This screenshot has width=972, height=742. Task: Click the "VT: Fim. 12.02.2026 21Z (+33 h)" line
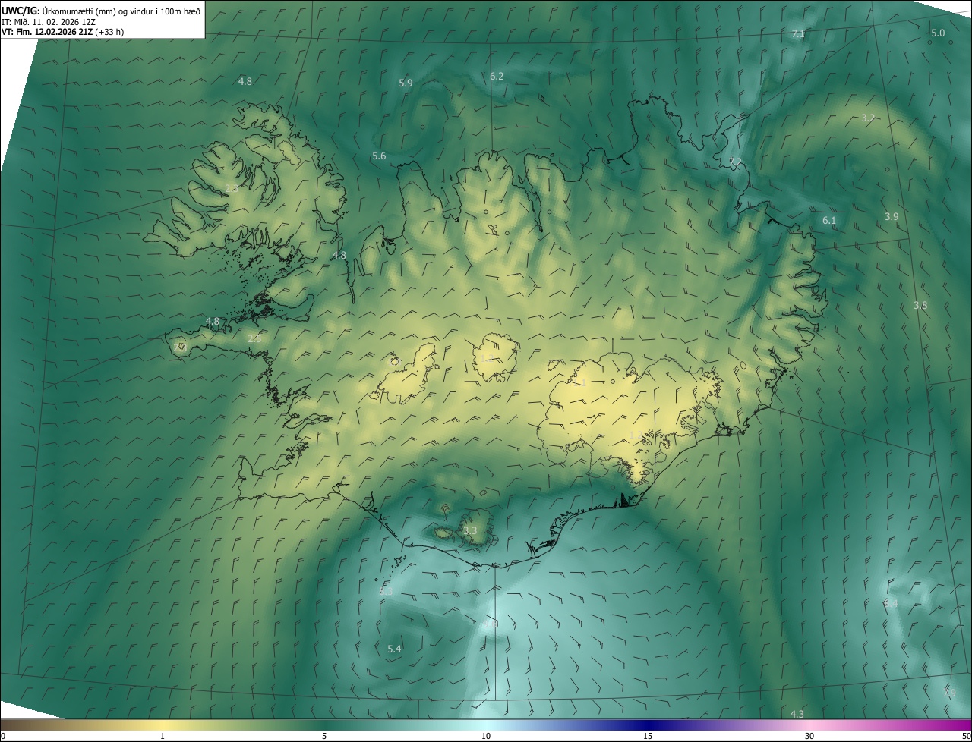(x=63, y=32)
